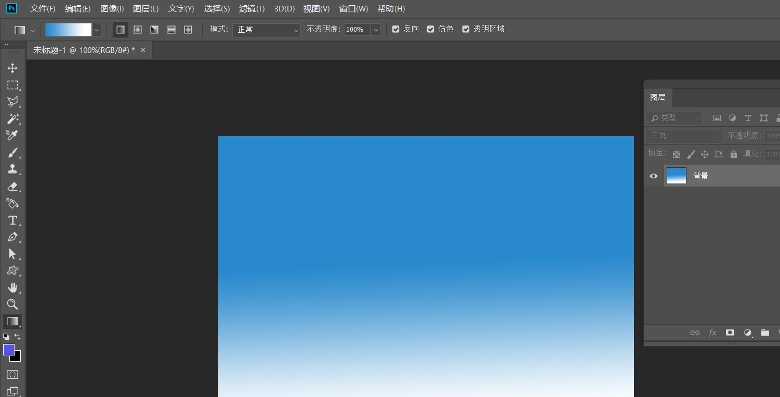Uncheck the 仿色 option
Viewport: 780px width, 397px height.
coord(430,29)
